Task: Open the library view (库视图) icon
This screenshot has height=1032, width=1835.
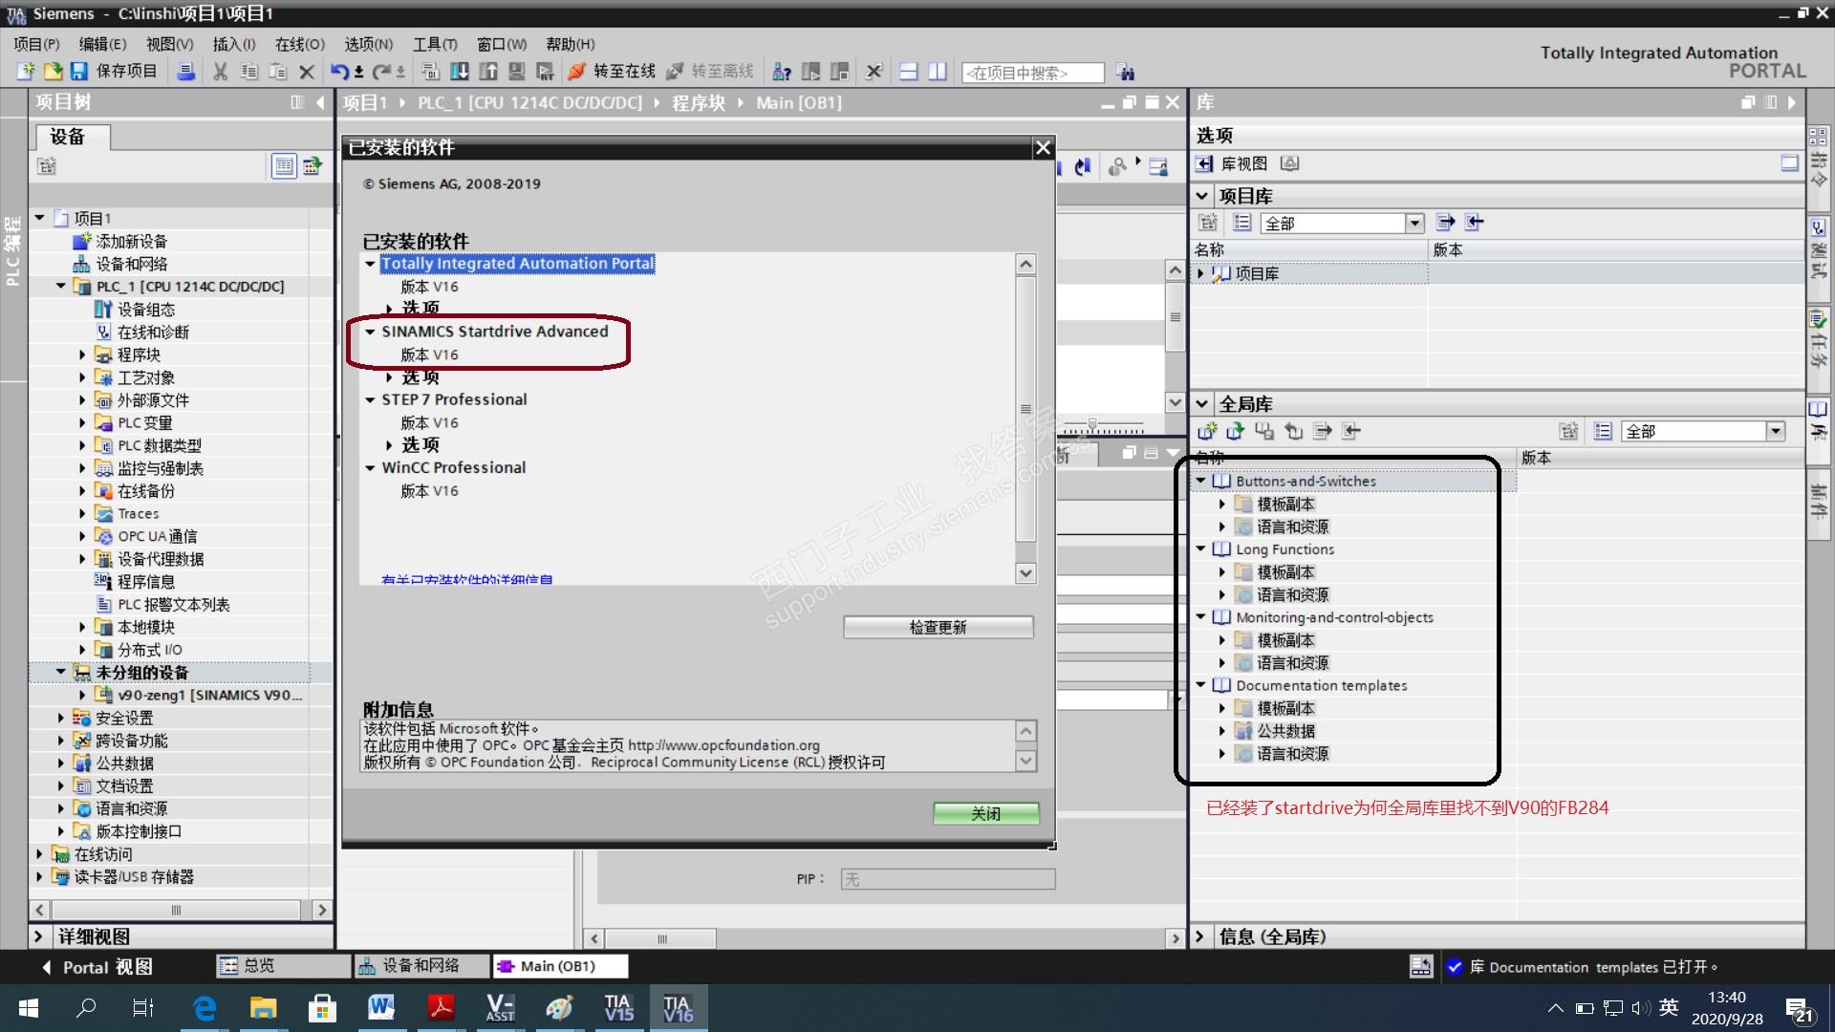Action: [1204, 164]
